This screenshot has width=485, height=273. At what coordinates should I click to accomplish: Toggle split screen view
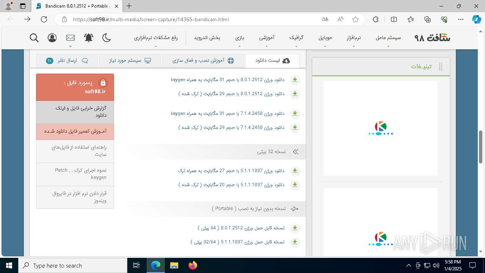[394, 19]
